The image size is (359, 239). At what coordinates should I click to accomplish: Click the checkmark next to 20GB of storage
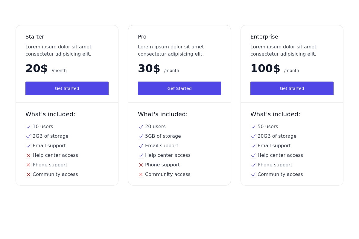tap(253, 136)
